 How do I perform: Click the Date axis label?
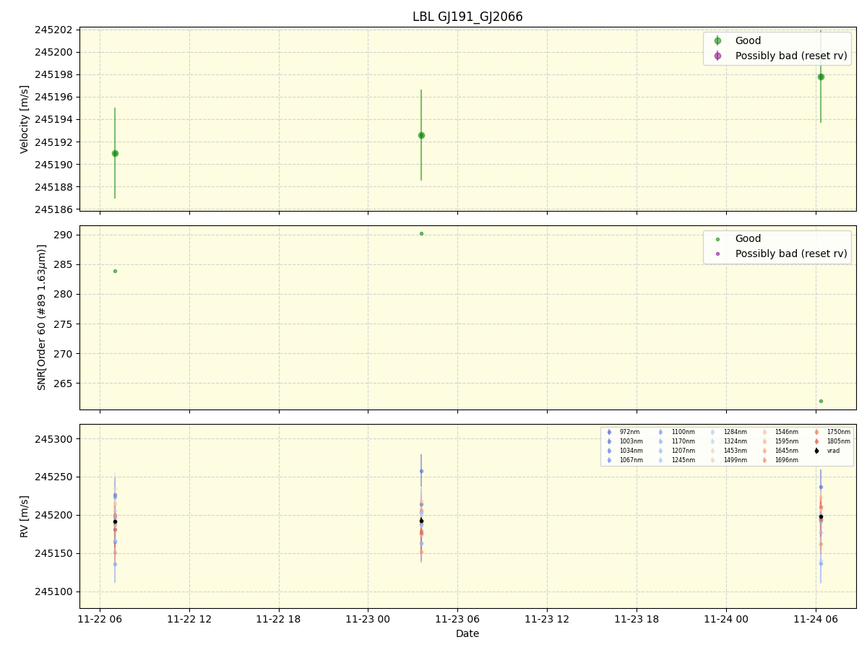pos(467,633)
